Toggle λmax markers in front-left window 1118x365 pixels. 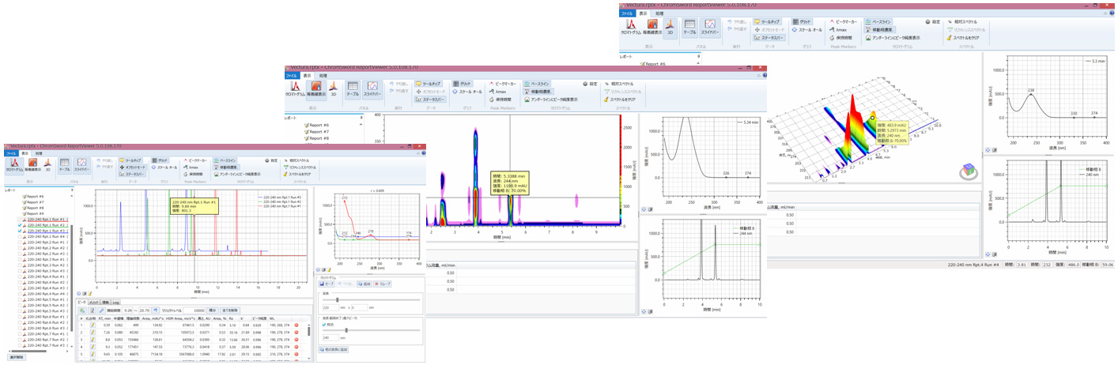point(191,167)
